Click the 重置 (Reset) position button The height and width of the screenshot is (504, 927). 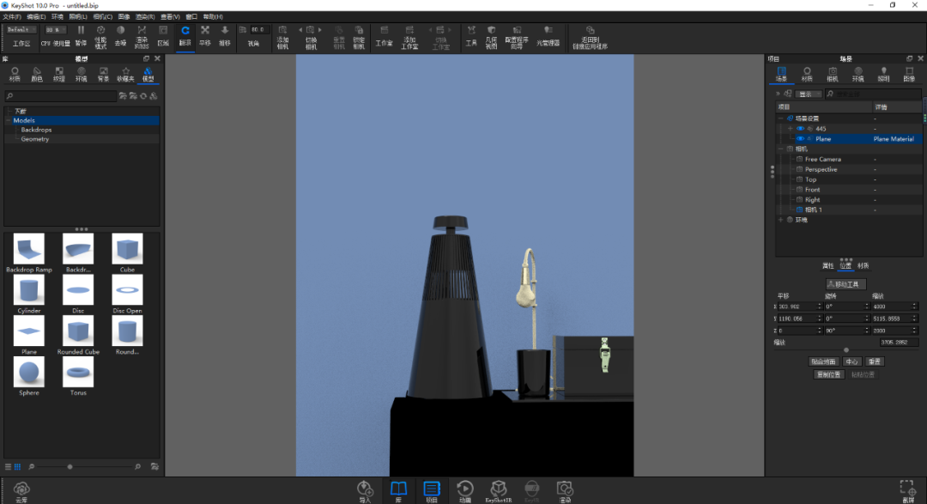[x=875, y=361]
